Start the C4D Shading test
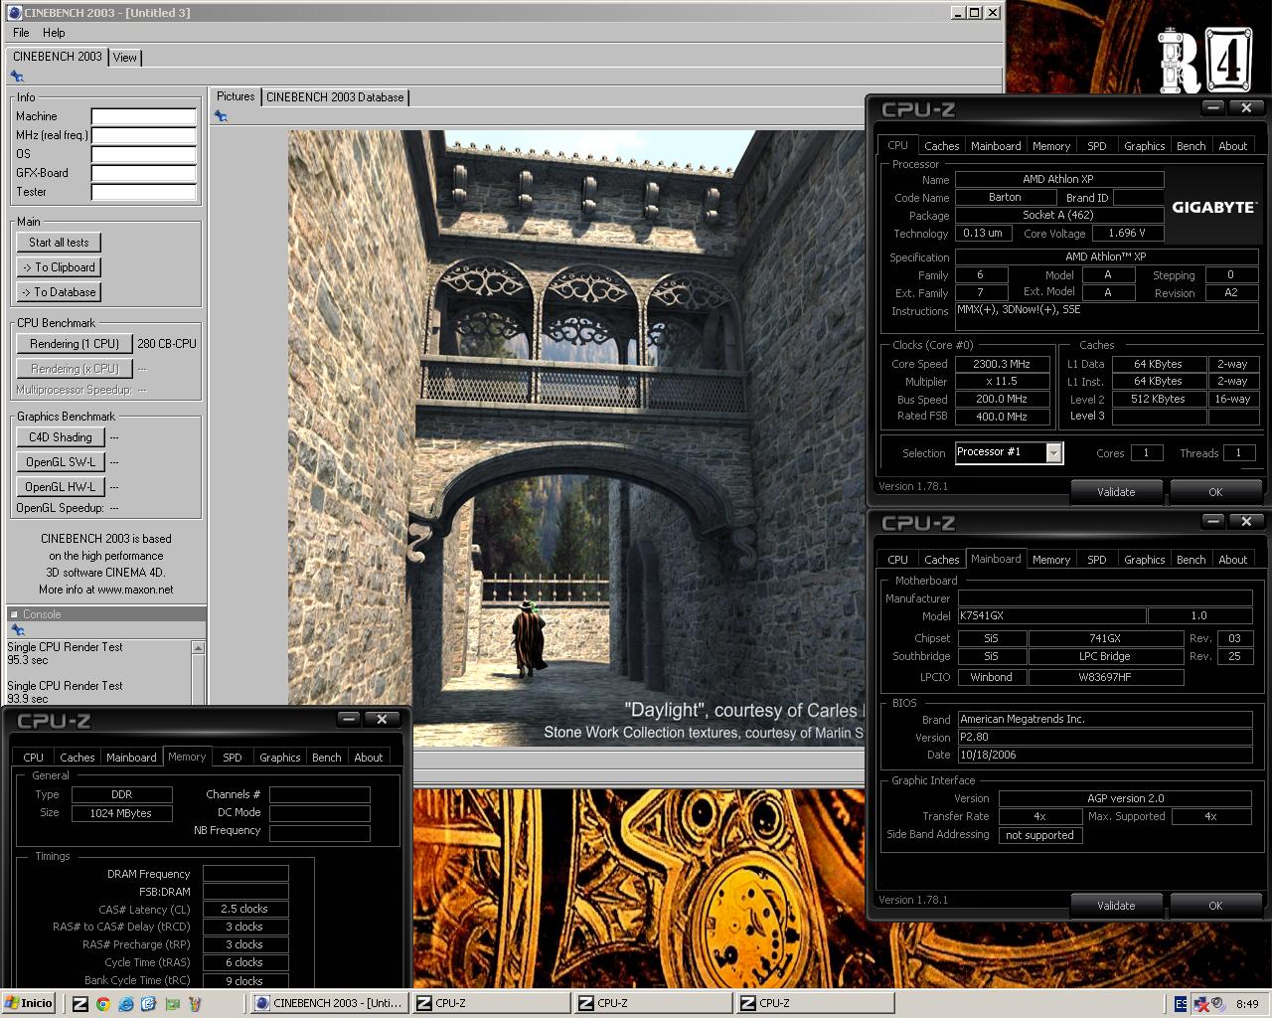This screenshot has height=1018, width=1272. 60,437
